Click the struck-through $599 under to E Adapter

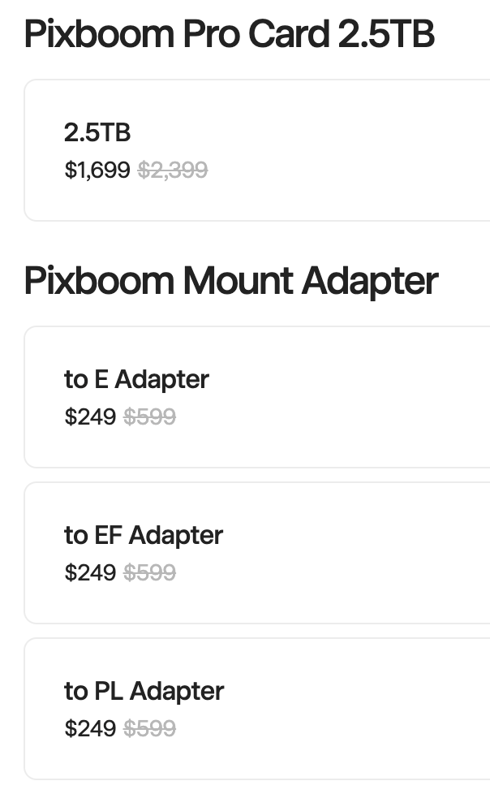click(x=149, y=416)
